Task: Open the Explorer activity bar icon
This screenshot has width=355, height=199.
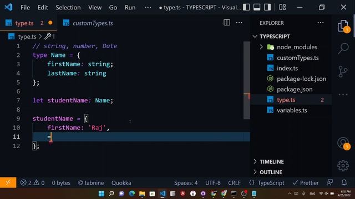Action: pos(343,26)
